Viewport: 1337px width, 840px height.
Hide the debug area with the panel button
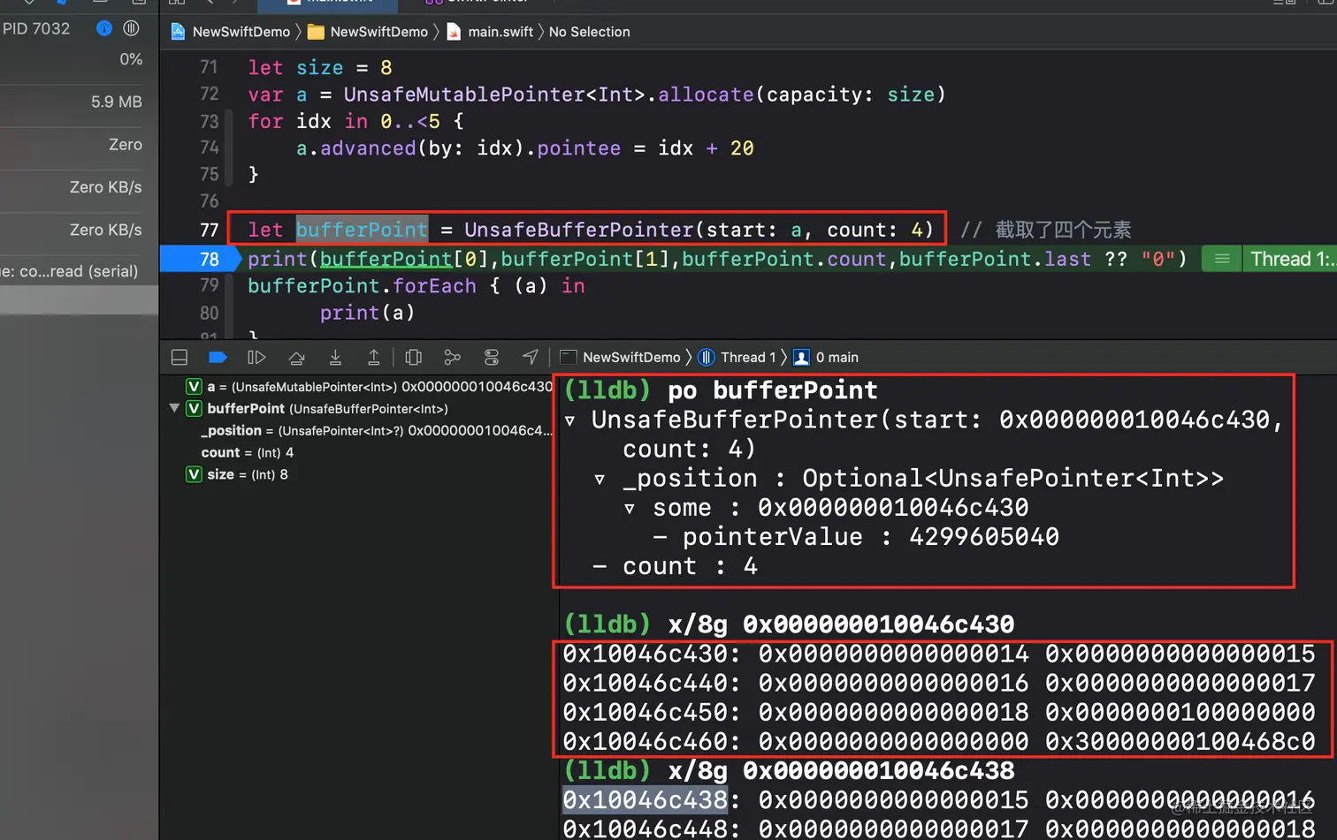click(x=180, y=358)
